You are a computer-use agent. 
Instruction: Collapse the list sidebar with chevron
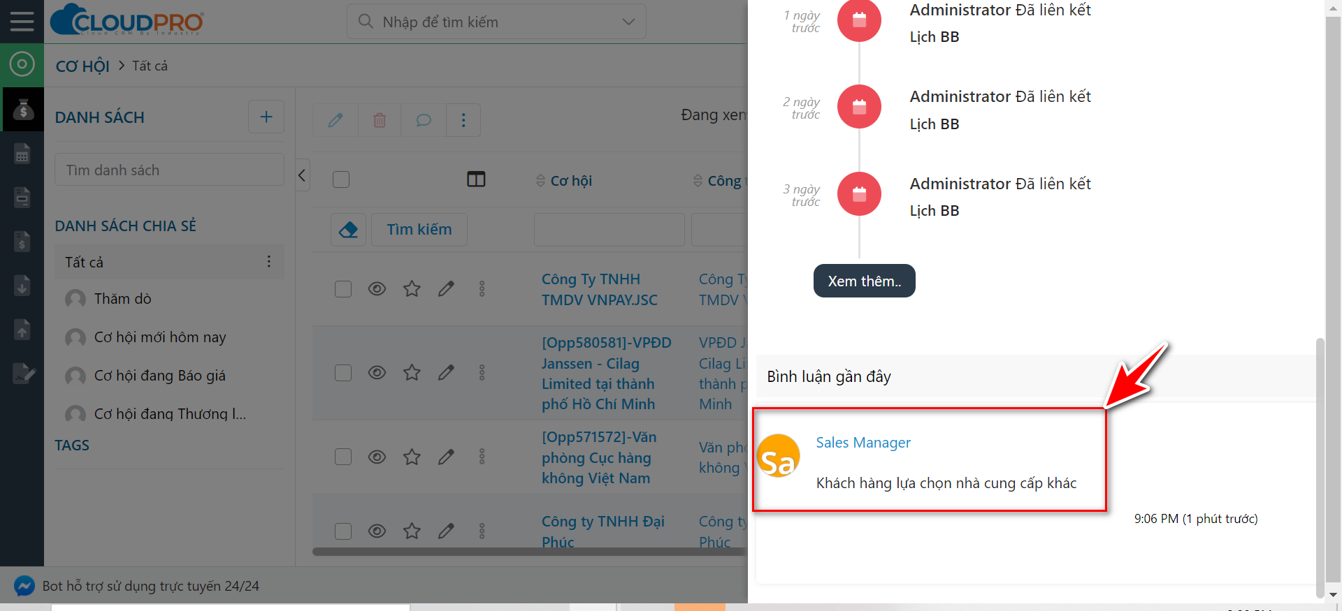click(302, 175)
